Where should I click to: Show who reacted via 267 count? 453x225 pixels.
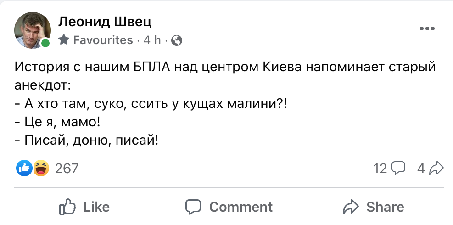(x=67, y=169)
